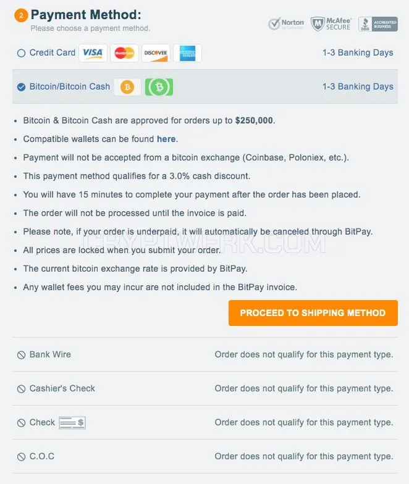This screenshot has height=484, width=409.
Task: Click the Credit Card label text
Action: coord(52,52)
